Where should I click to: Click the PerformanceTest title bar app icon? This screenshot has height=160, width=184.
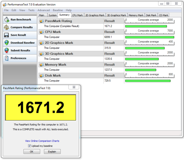pos(5,5)
